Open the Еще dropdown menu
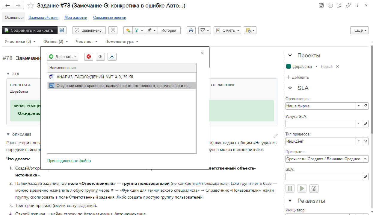 click(x=359, y=30)
